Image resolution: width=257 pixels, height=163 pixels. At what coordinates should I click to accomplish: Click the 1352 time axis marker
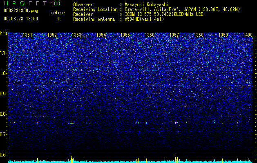pos(52,35)
